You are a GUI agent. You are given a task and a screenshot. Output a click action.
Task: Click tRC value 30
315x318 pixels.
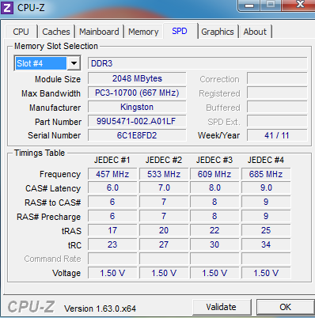click(x=214, y=244)
